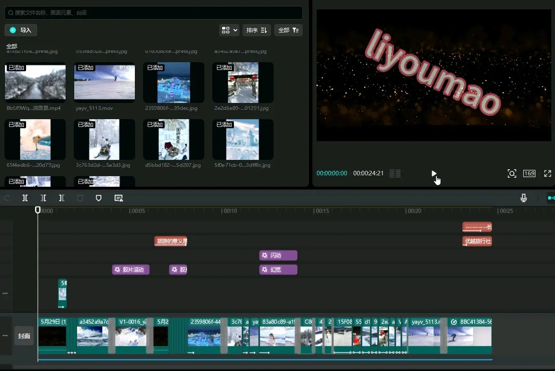Image resolution: width=555 pixels, height=371 pixels.
Task: Click the current timecode 00:00:00:00
Action: click(332, 173)
